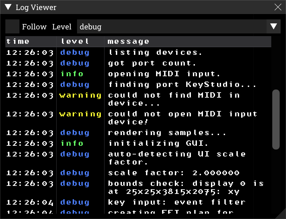Select 'could not open MIDI input device!' warning
286x219 pixels.
pos(138,118)
